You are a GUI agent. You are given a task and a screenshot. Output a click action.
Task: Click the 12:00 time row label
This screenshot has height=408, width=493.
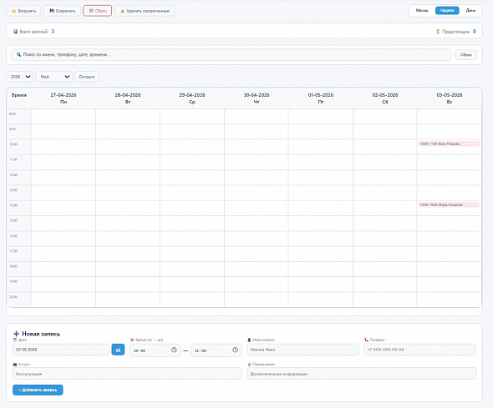[x=13, y=175]
